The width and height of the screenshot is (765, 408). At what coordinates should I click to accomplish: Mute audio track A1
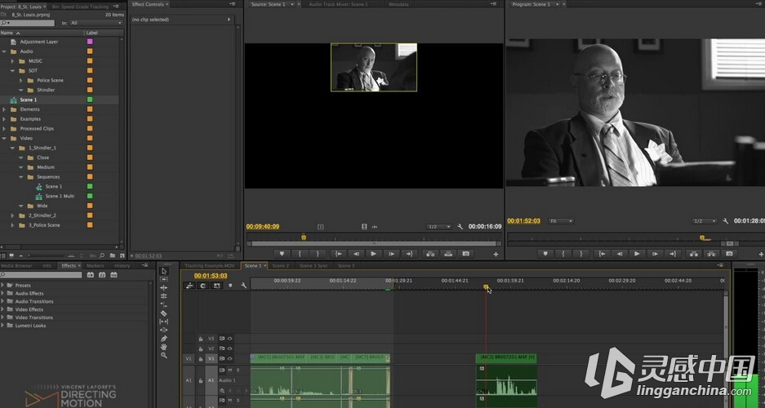coord(229,370)
